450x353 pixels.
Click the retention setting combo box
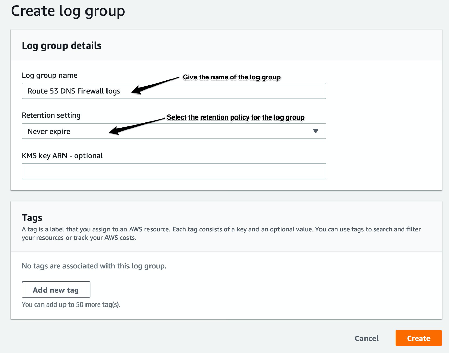174,131
